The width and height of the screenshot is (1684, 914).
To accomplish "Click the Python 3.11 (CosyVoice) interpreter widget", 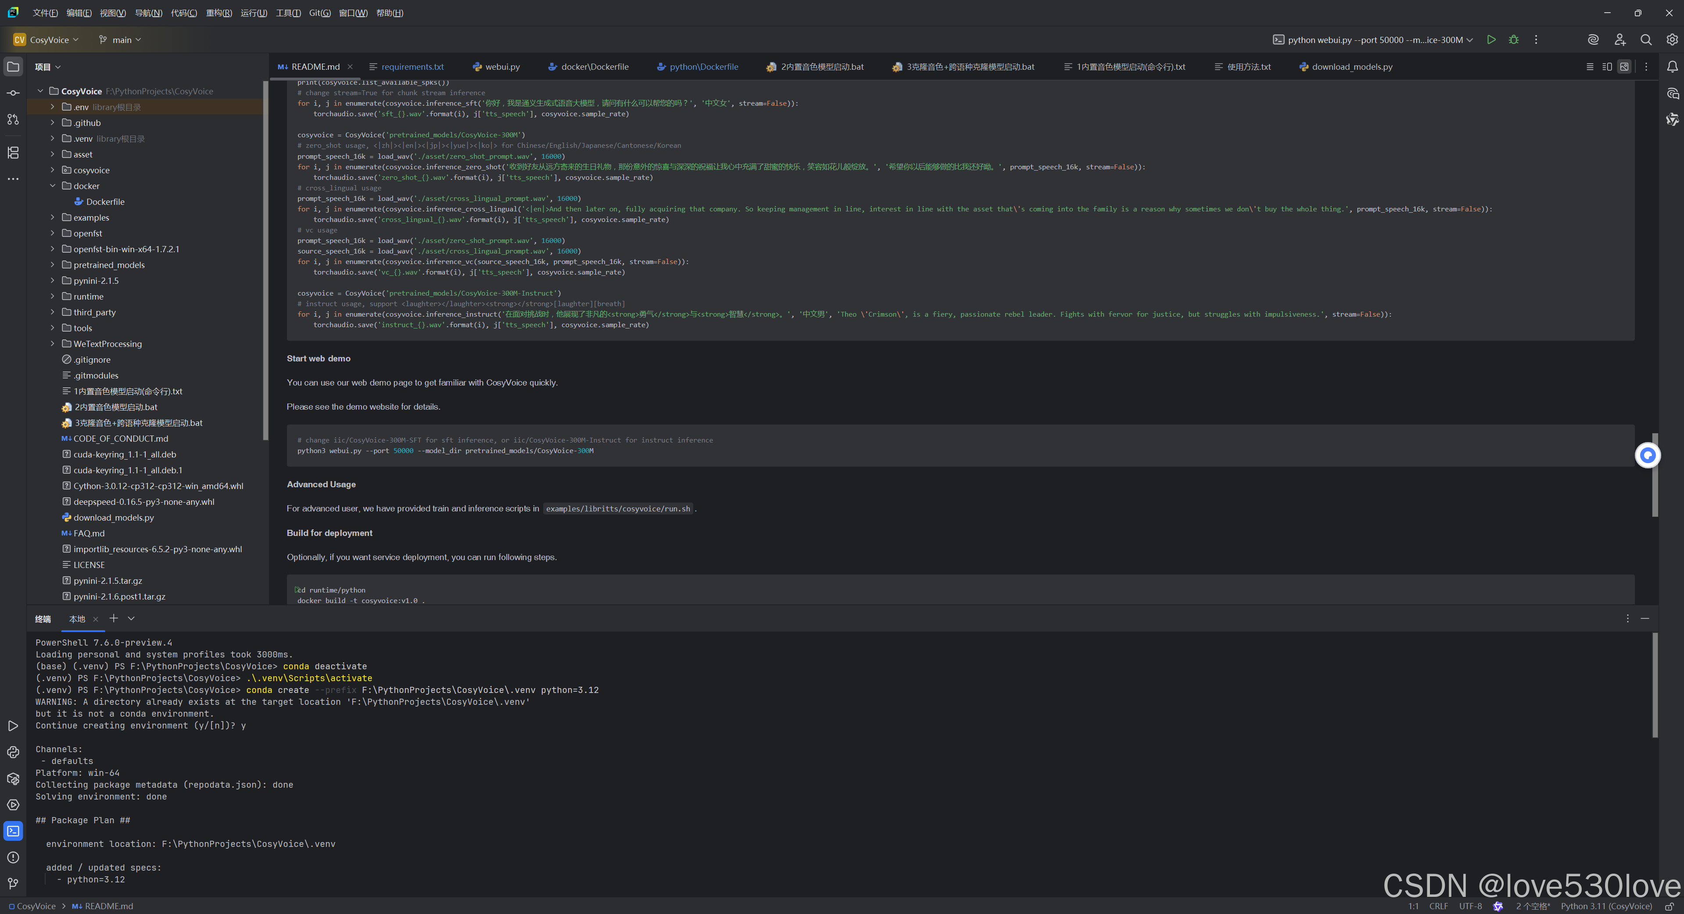I will pyautogui.click(x=1605, y=906).
